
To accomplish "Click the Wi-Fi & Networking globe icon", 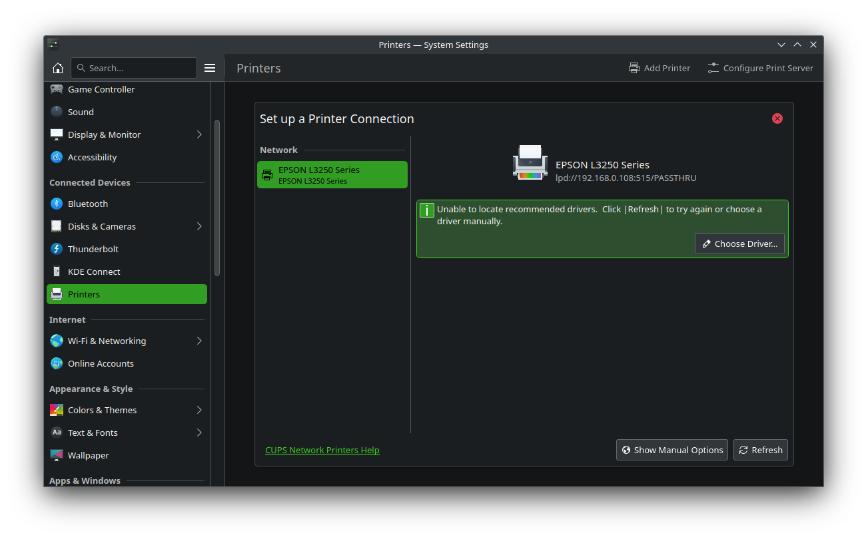I will click(x=57, y=341).
